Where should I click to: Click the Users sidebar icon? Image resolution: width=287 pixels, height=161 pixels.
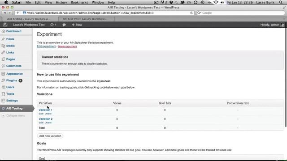pos(3,87)
